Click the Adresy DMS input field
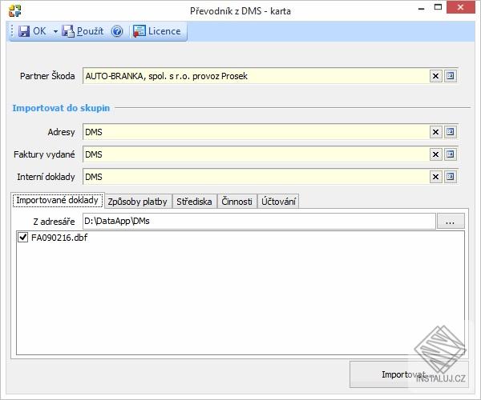The width and height of the screenshot is (481, 400). click(256, 132)
